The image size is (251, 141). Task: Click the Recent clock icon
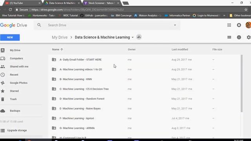click(x=3, y=75)
